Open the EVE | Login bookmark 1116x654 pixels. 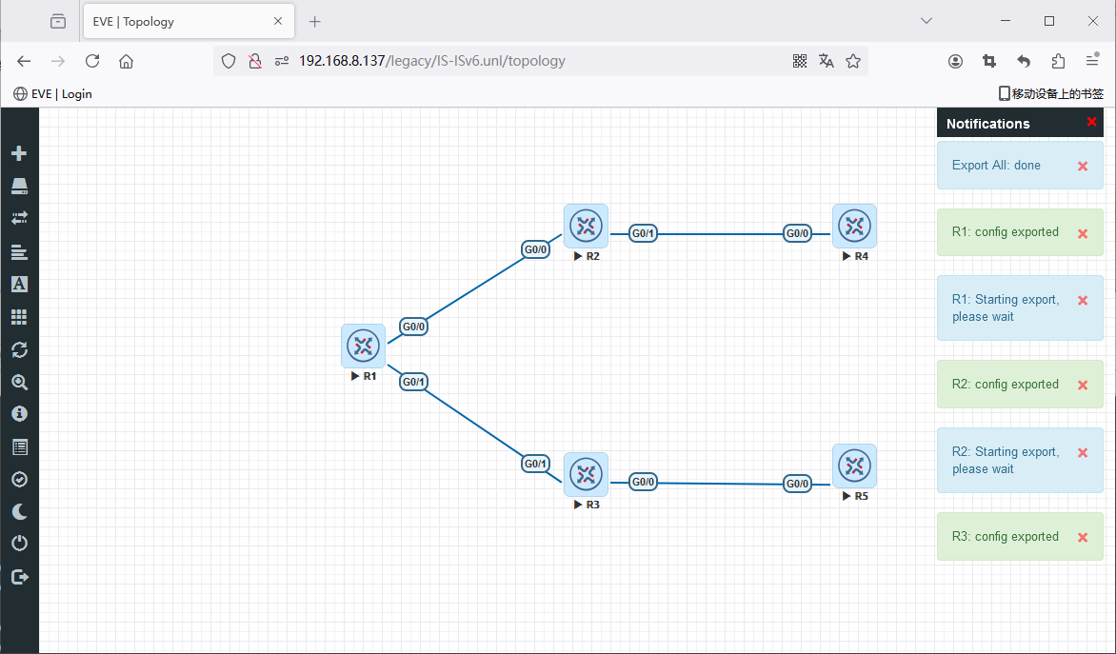pyautogui.click(x=53, y=93)
